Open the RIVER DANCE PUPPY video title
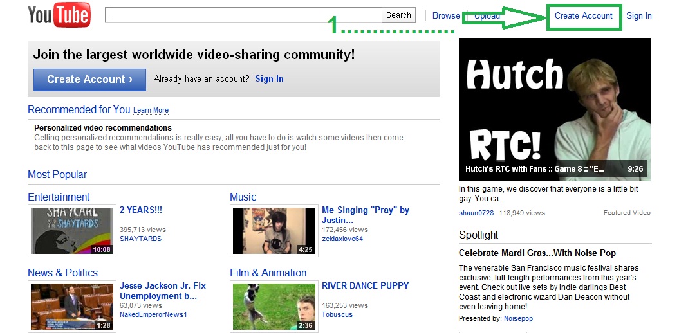 365,285
